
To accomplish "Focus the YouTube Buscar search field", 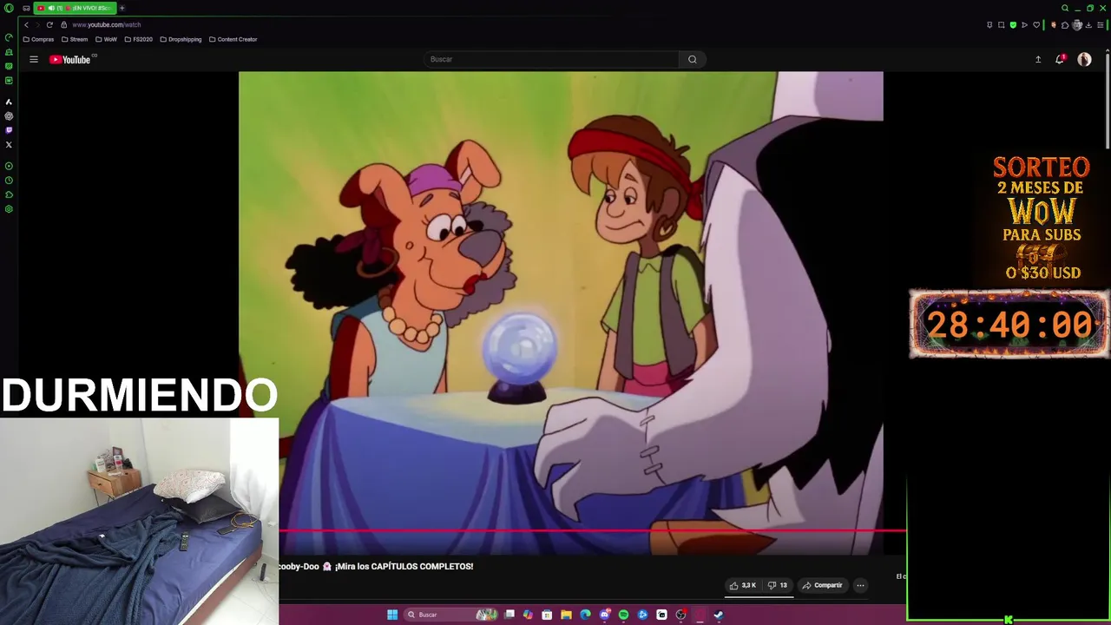I will [x=552, y=59].
